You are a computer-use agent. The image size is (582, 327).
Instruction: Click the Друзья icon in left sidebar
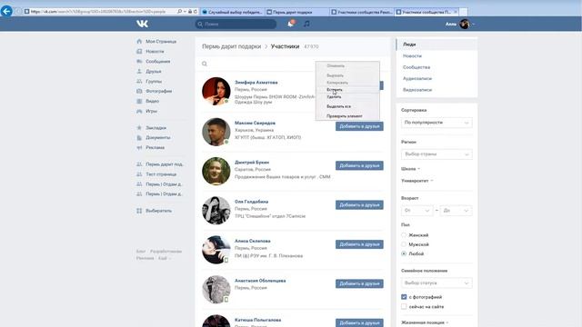139,71
